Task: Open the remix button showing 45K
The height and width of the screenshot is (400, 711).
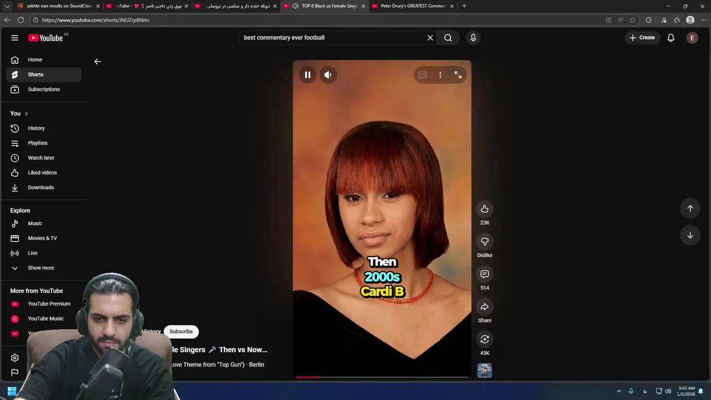Action: pyautogui.click(x=484, y=339)
